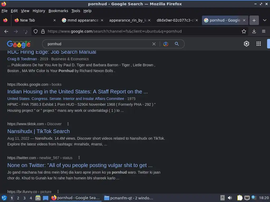Image resolution: width=270 pixels, height=202 pixels.
Task: Click into the Google search text field
Action: 98,44
